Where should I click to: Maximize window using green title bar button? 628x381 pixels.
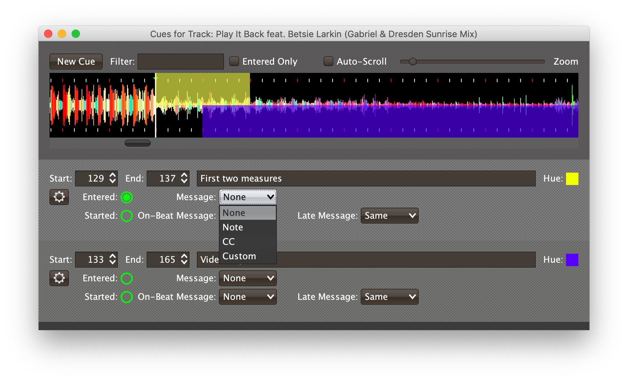pos(76,34)
